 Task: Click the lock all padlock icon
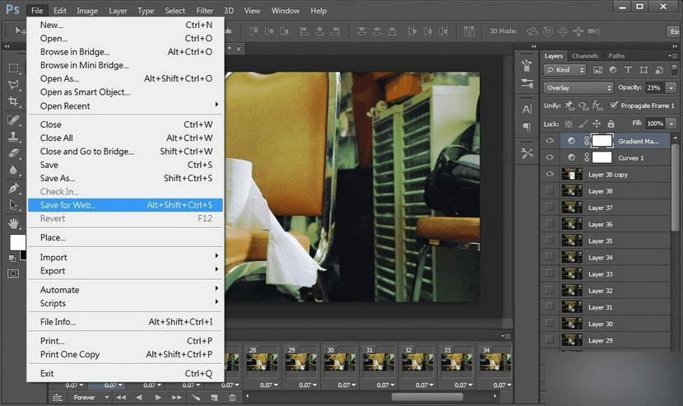click(611, 124)
